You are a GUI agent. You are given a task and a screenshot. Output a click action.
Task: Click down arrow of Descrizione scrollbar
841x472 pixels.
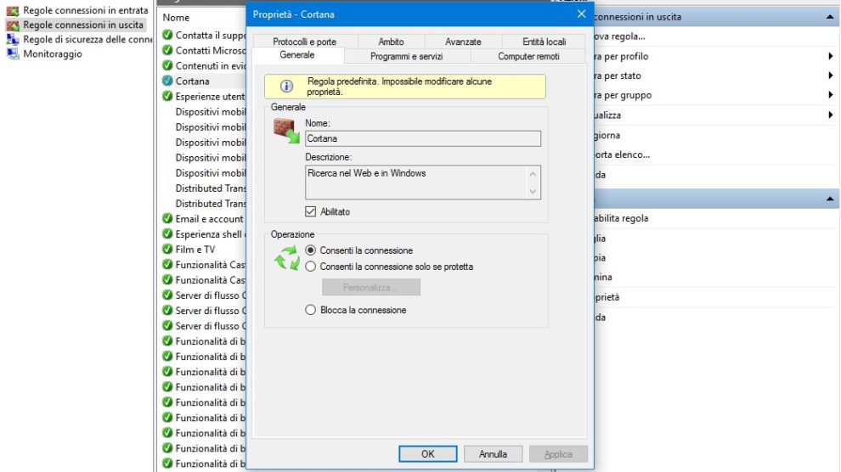pos(533,191)
